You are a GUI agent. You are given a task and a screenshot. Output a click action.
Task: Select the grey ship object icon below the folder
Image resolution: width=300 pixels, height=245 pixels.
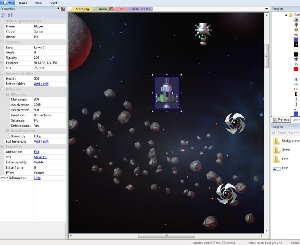296,24
